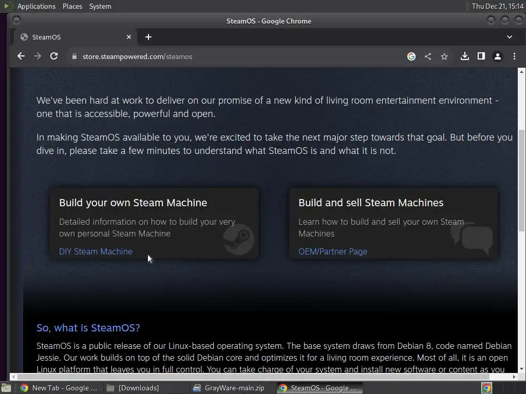Go back to the previous page
The height and width of the screenshot is (394, 526).
(x=21, y=56)
